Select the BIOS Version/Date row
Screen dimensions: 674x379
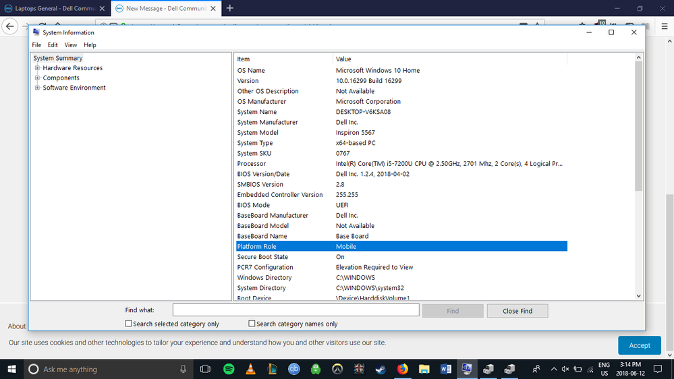pos(401,174)
